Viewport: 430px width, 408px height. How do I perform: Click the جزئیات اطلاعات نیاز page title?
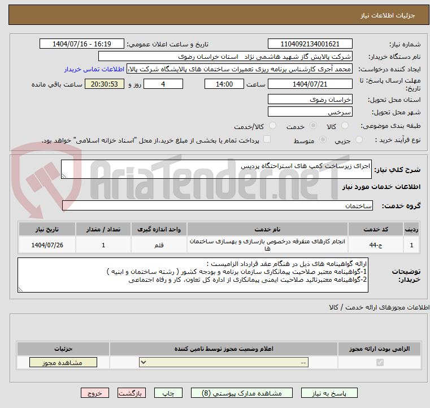388,15
